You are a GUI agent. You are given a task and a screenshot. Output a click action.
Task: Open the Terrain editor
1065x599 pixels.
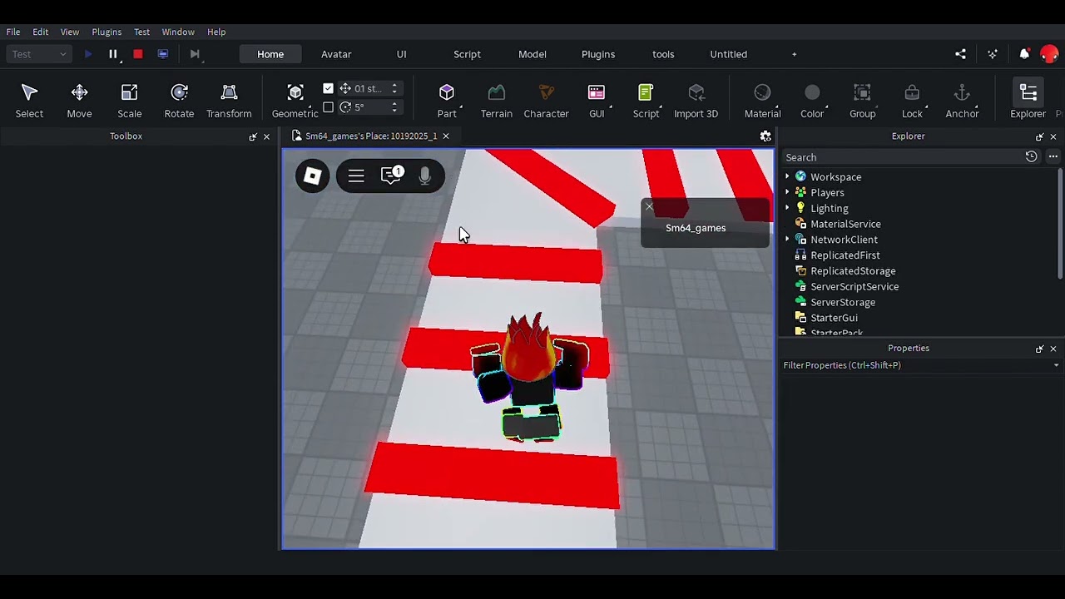(496, 100)
